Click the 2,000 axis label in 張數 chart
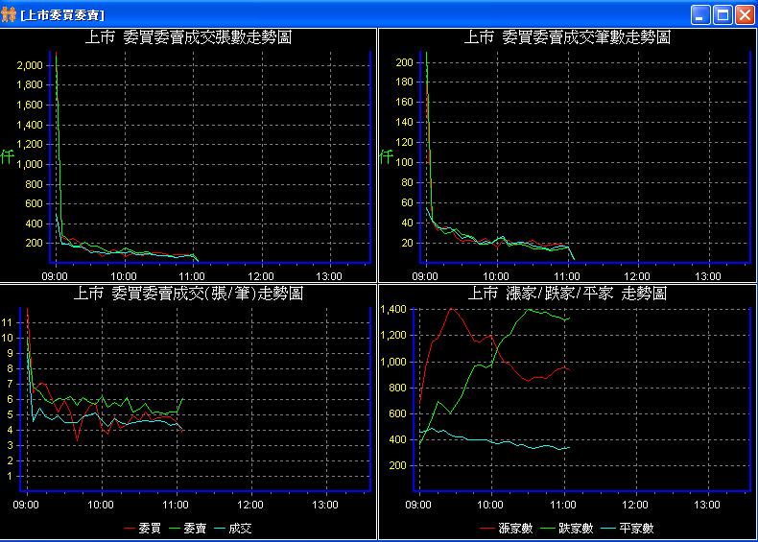Viewport: 758px width, 542px height. pos(30,65)
